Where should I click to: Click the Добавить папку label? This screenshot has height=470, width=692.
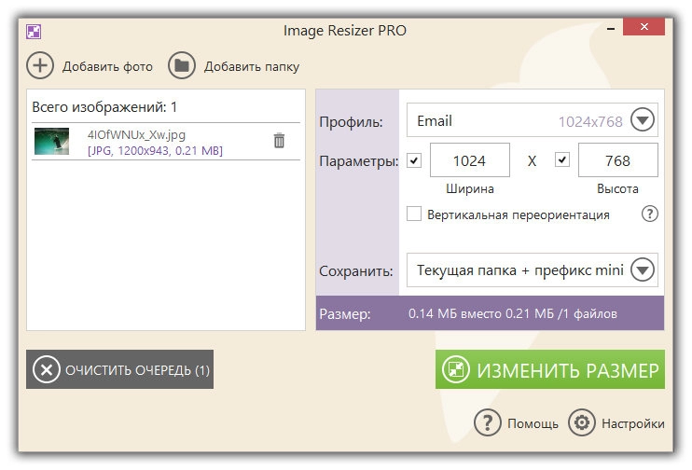(252, 66)
